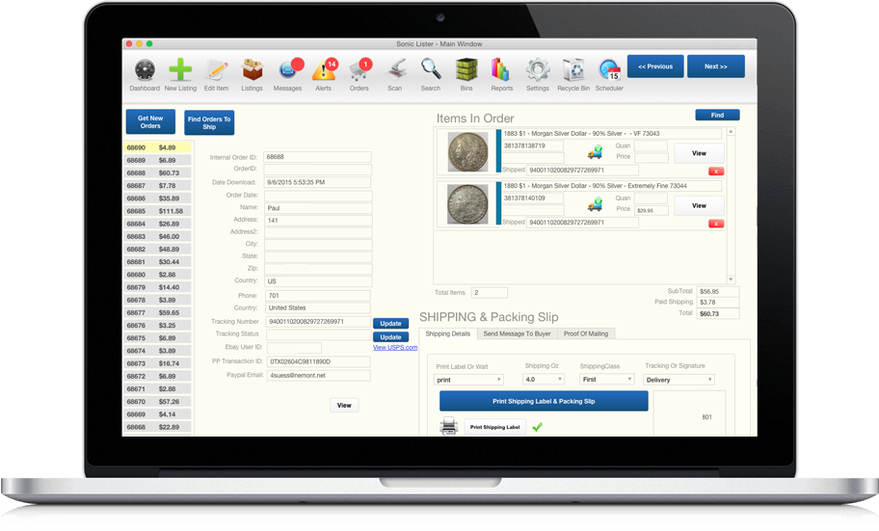The width and height of the screenshot is (879, 531).
Task: Open the Alerts warning icon
Action: (324, 70)
